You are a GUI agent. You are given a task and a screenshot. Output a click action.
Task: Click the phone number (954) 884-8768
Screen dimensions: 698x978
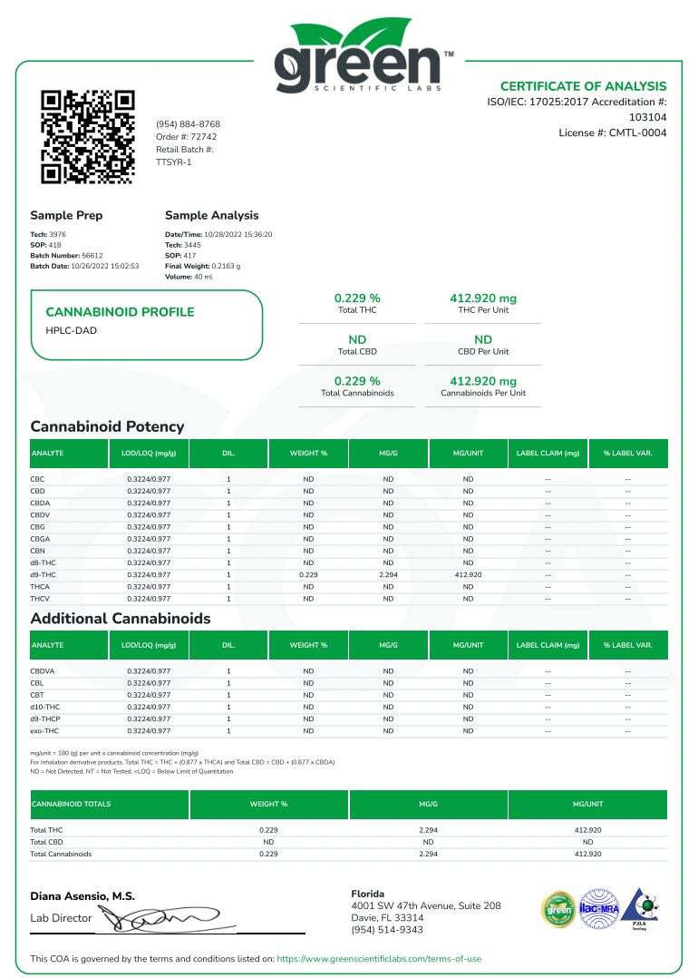click(188, 124)
